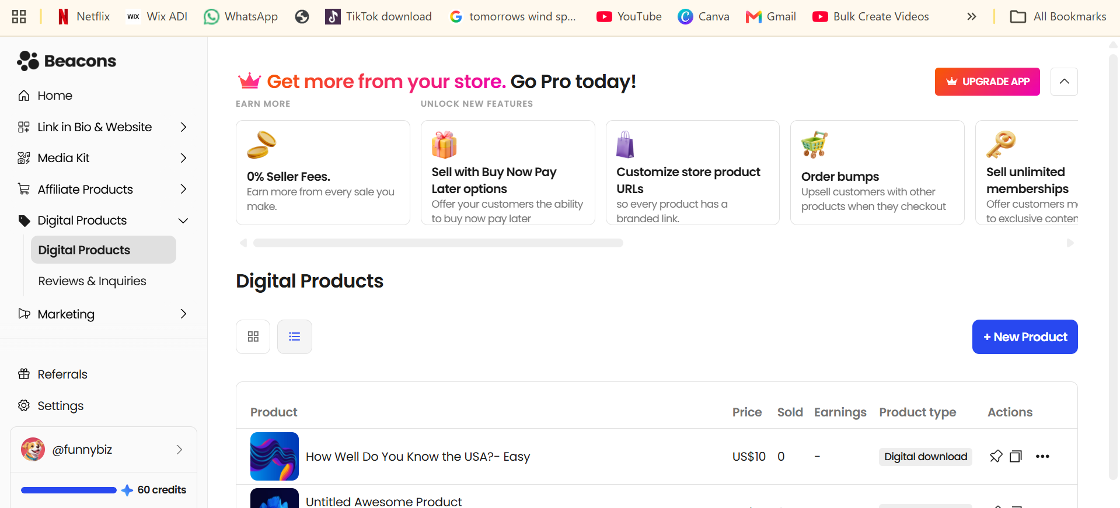Image resolution: width=1120 pixels, height=508 pixels.
Task: Pin the USA quiz product
Action: (996, 456)
